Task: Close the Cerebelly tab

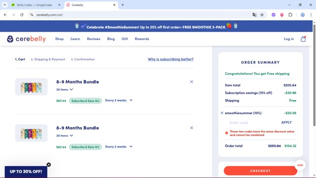Action: (114, 5)
